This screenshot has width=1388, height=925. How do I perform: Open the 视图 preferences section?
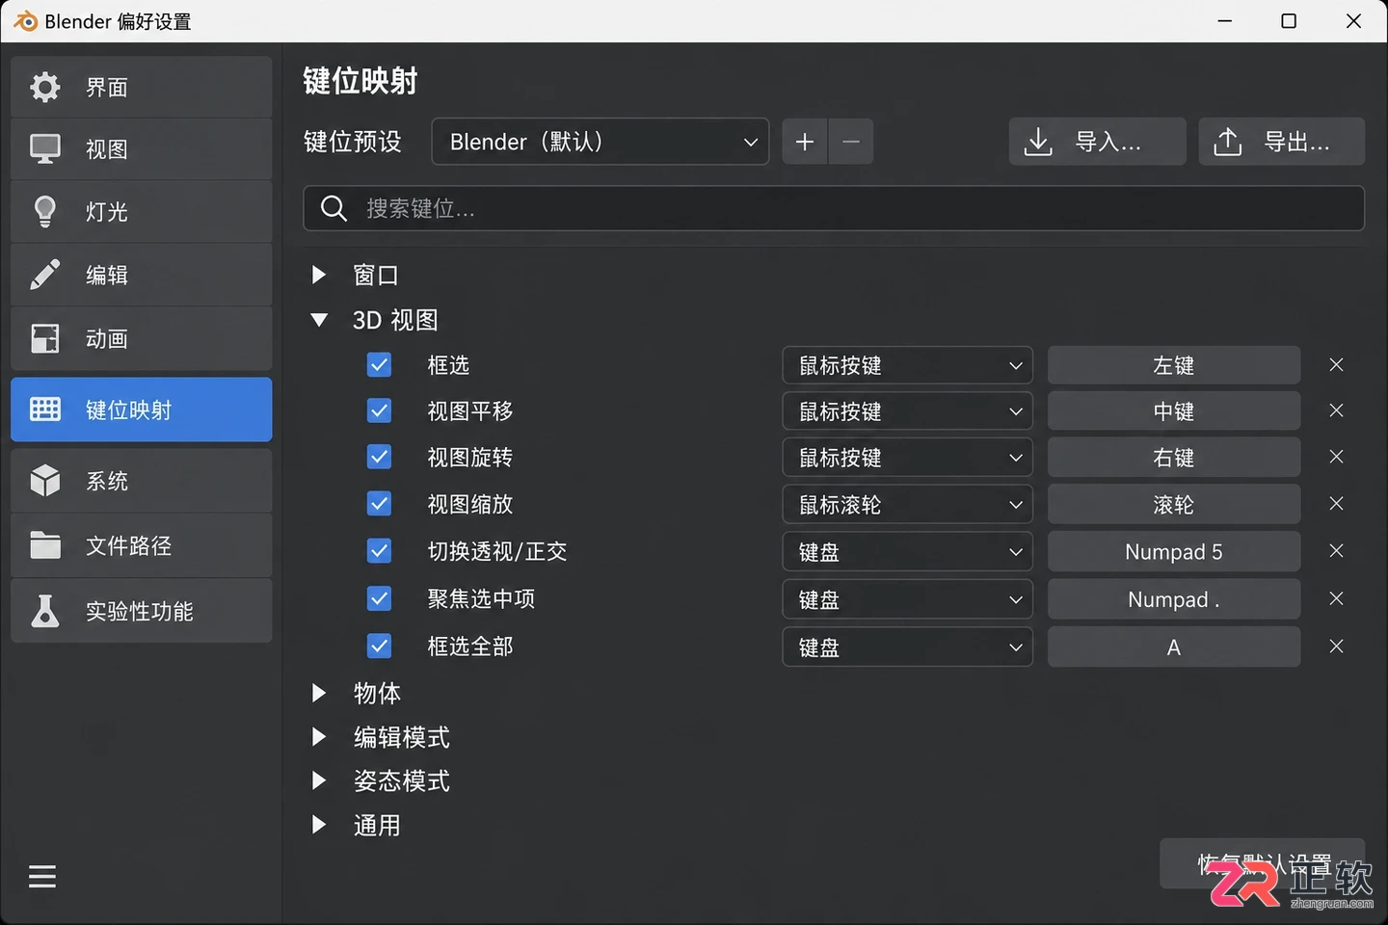pyautogui.click(x=141, y=149)
